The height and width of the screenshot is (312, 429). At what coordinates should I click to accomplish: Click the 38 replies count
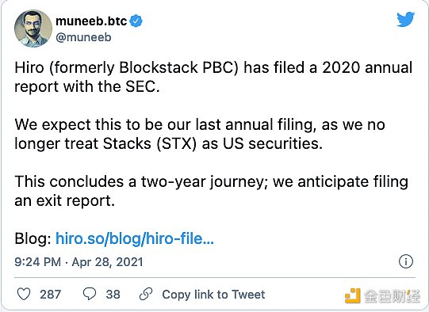113,295
